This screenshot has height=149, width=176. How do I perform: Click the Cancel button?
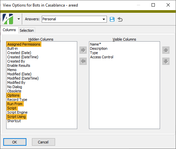pyautogui.click(x=43, y=142)
